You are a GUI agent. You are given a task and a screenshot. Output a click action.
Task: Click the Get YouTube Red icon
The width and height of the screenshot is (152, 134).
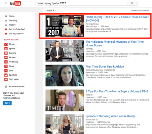click(x=6, y=29)
